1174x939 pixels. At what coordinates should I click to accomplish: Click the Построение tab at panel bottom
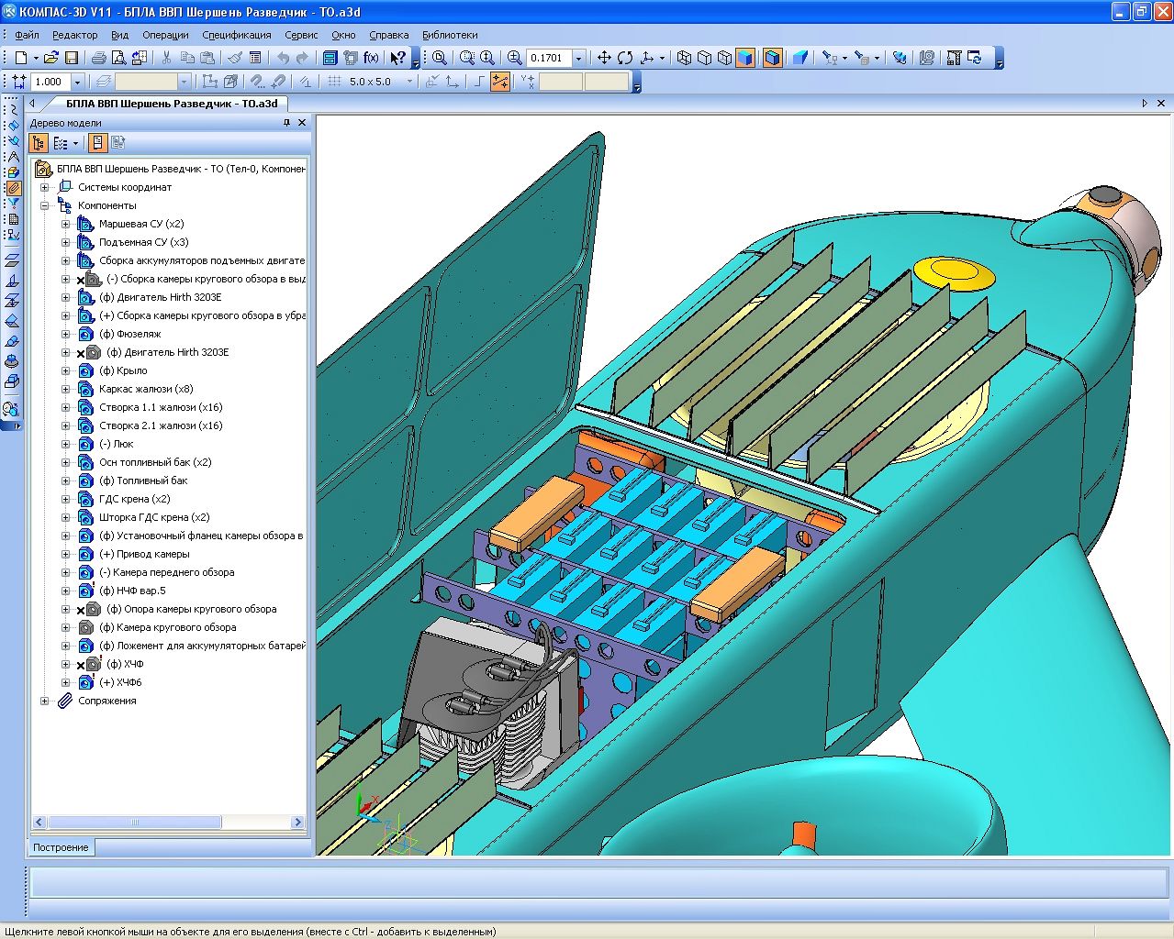(x=61, y=847)
